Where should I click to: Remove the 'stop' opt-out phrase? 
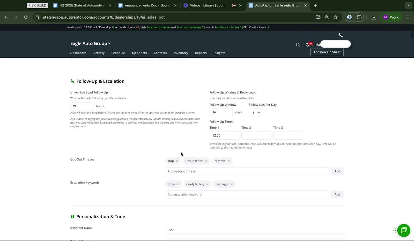coord(177,161)
